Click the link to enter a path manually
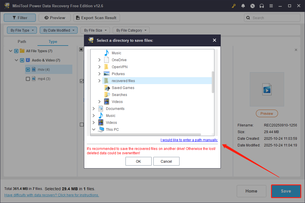This screenshot has height=203, width=305. [189, 140]
